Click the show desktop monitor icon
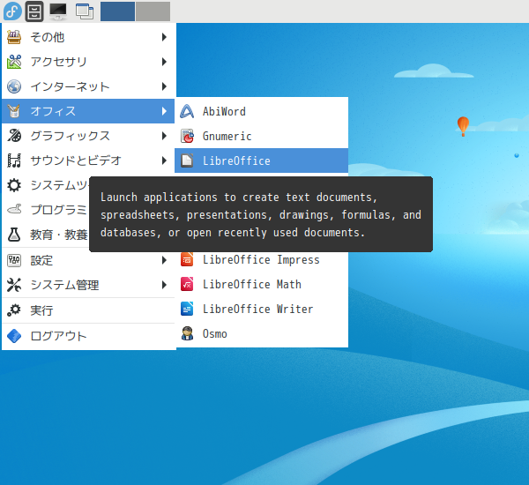The image size is (529, 485). click(x=58, y=11)
